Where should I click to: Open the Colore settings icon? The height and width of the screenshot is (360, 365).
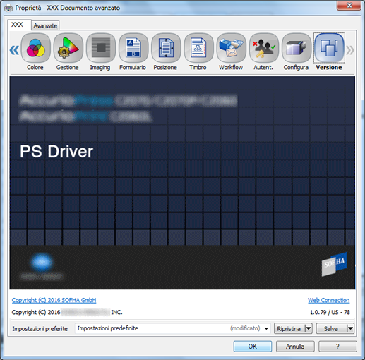(35, 48)
